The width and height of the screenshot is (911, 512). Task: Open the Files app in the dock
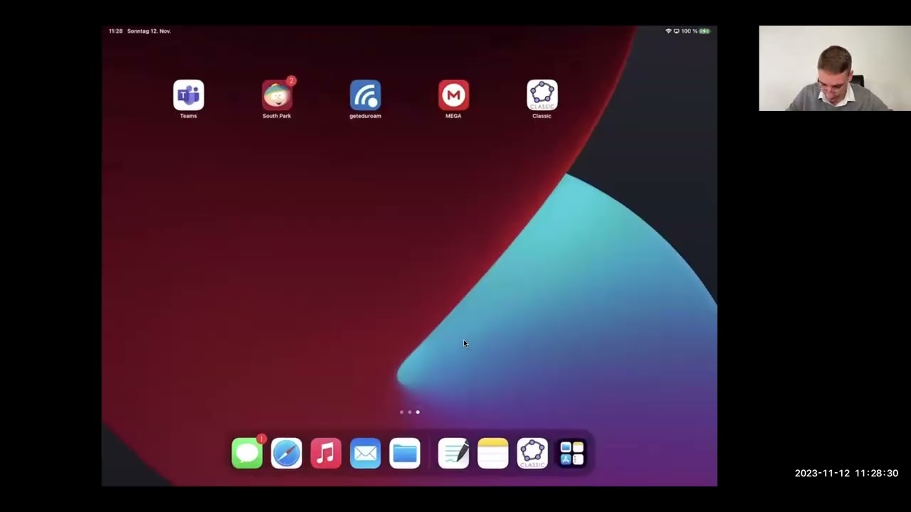tap(405, 454)
